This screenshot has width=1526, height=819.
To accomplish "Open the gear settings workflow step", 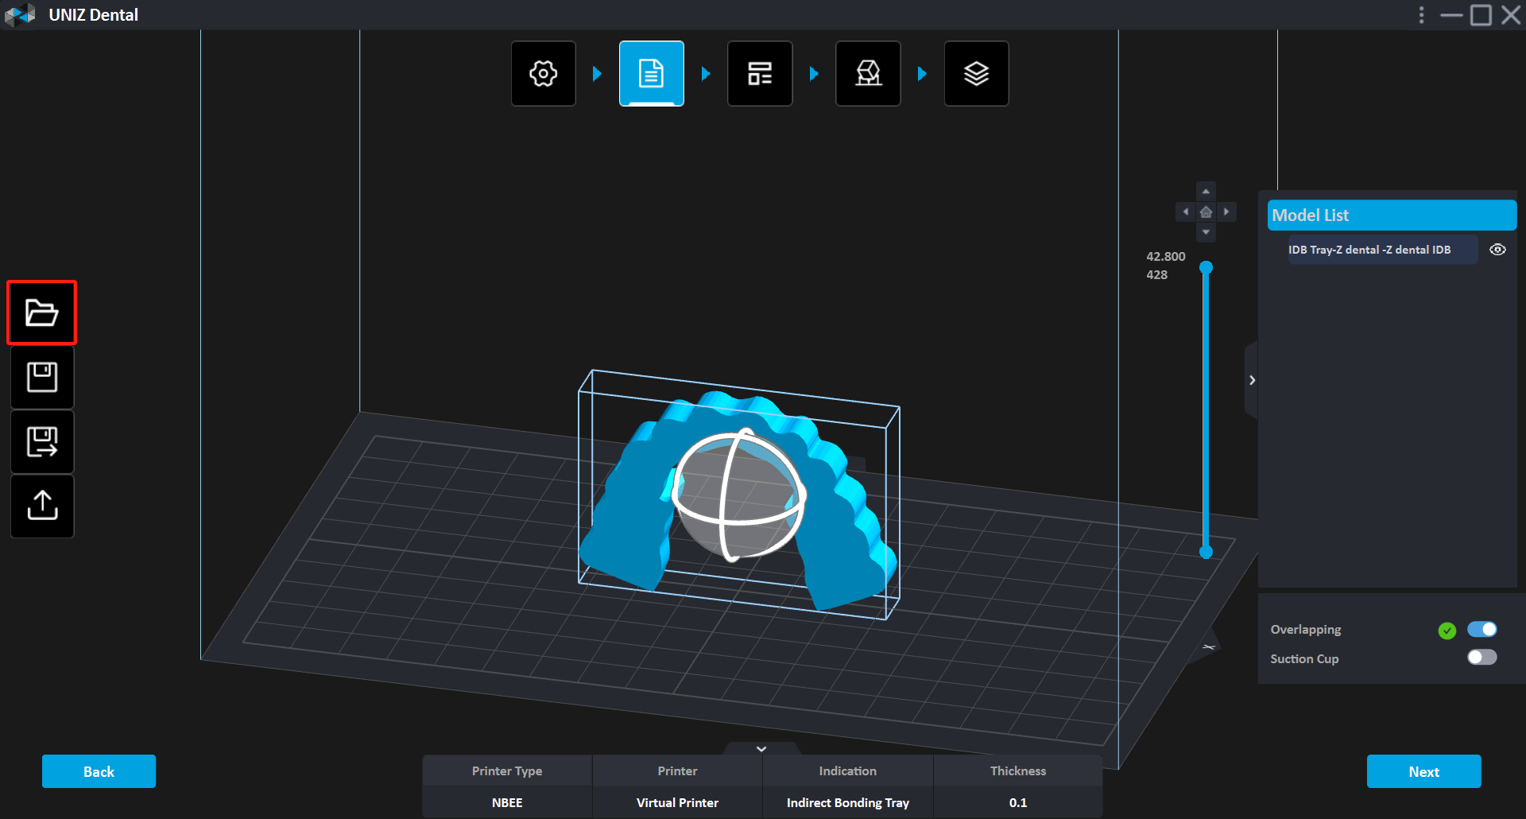I will (x=544, y=74).
